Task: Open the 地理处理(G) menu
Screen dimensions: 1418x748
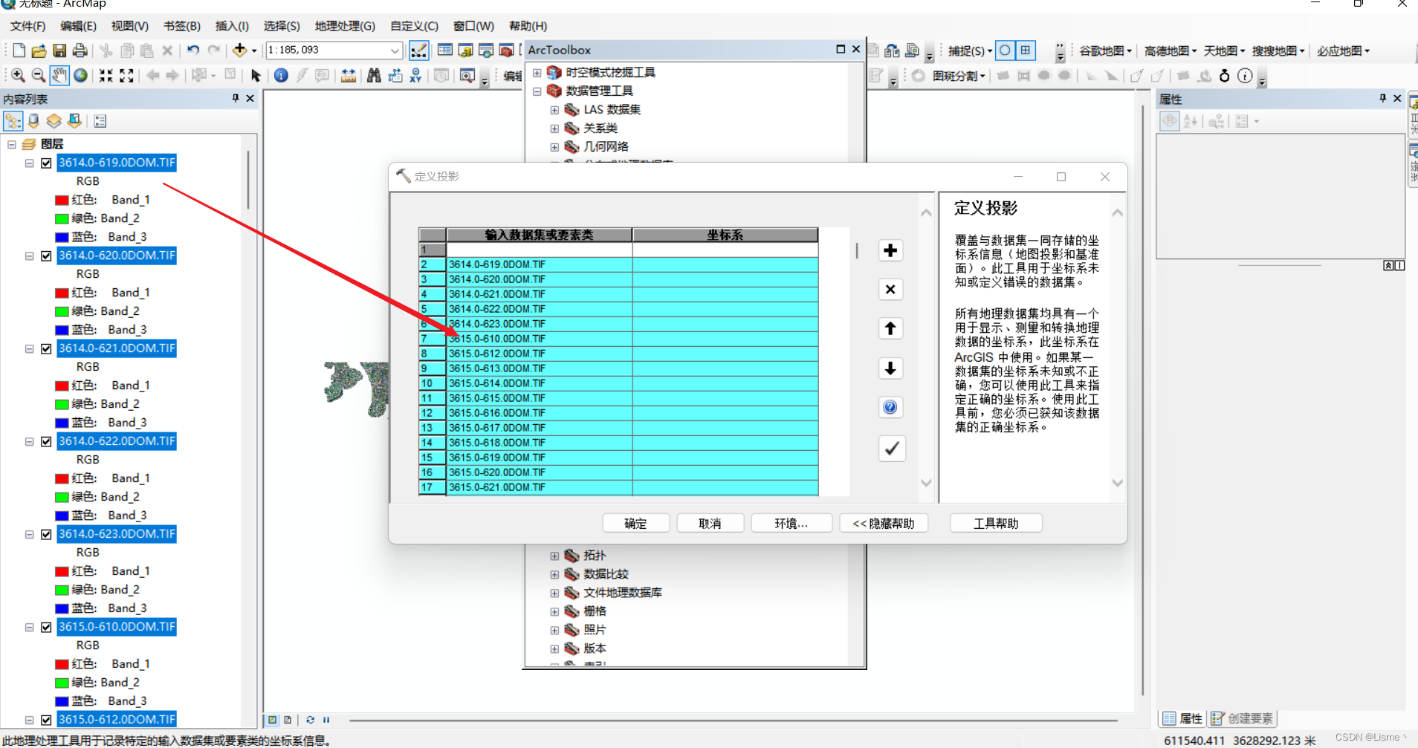Action: pyautogui.click(x=345, y=26)
